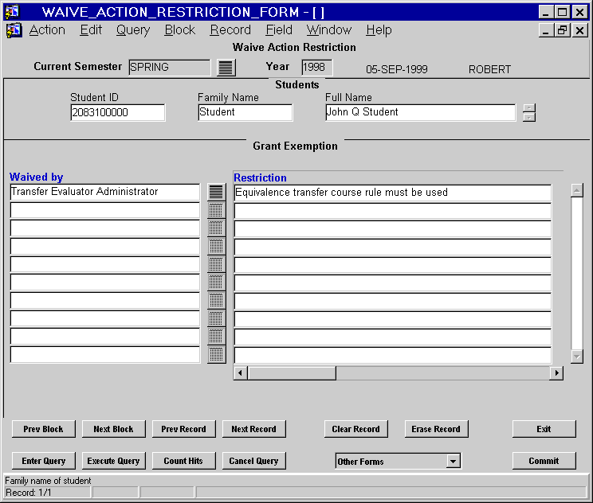
Task: Go to Next Record
Action: (253, 429)
